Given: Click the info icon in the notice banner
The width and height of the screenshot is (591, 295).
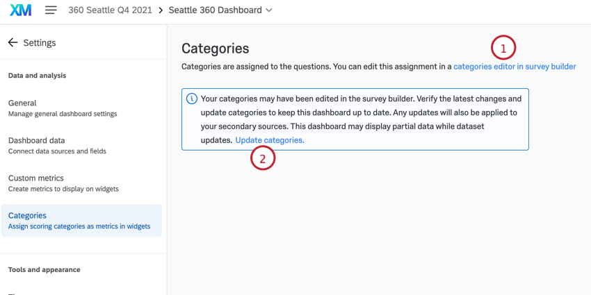Looking at the screenshot, I should [192, 99].
